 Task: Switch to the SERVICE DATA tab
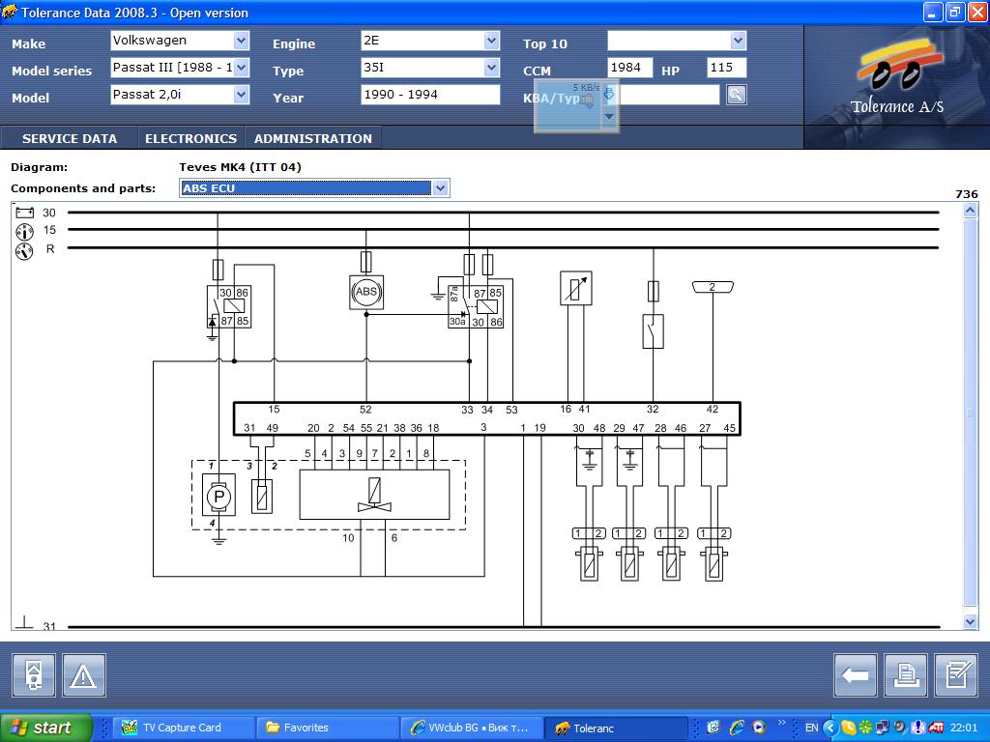pos(70,138)
